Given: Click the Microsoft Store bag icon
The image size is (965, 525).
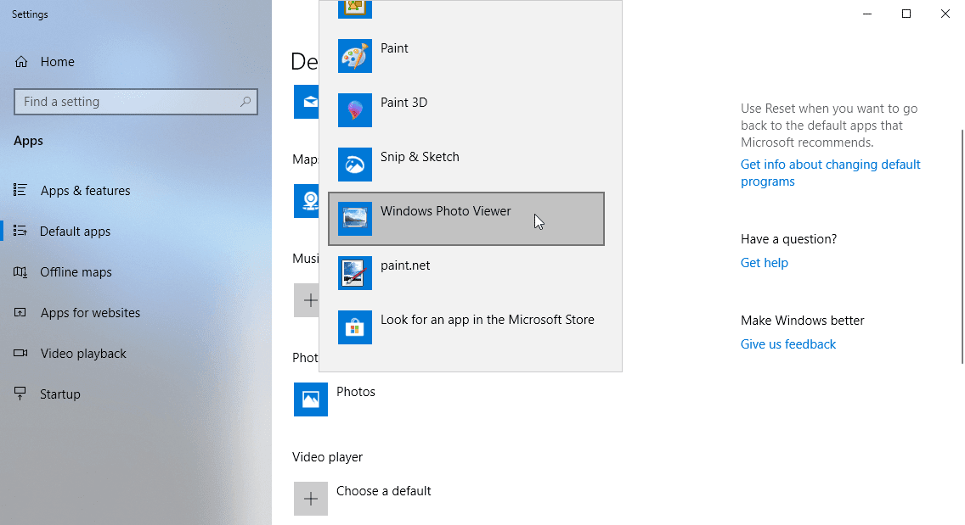Looking at the screenshot, I should click(x=354, y=327).
